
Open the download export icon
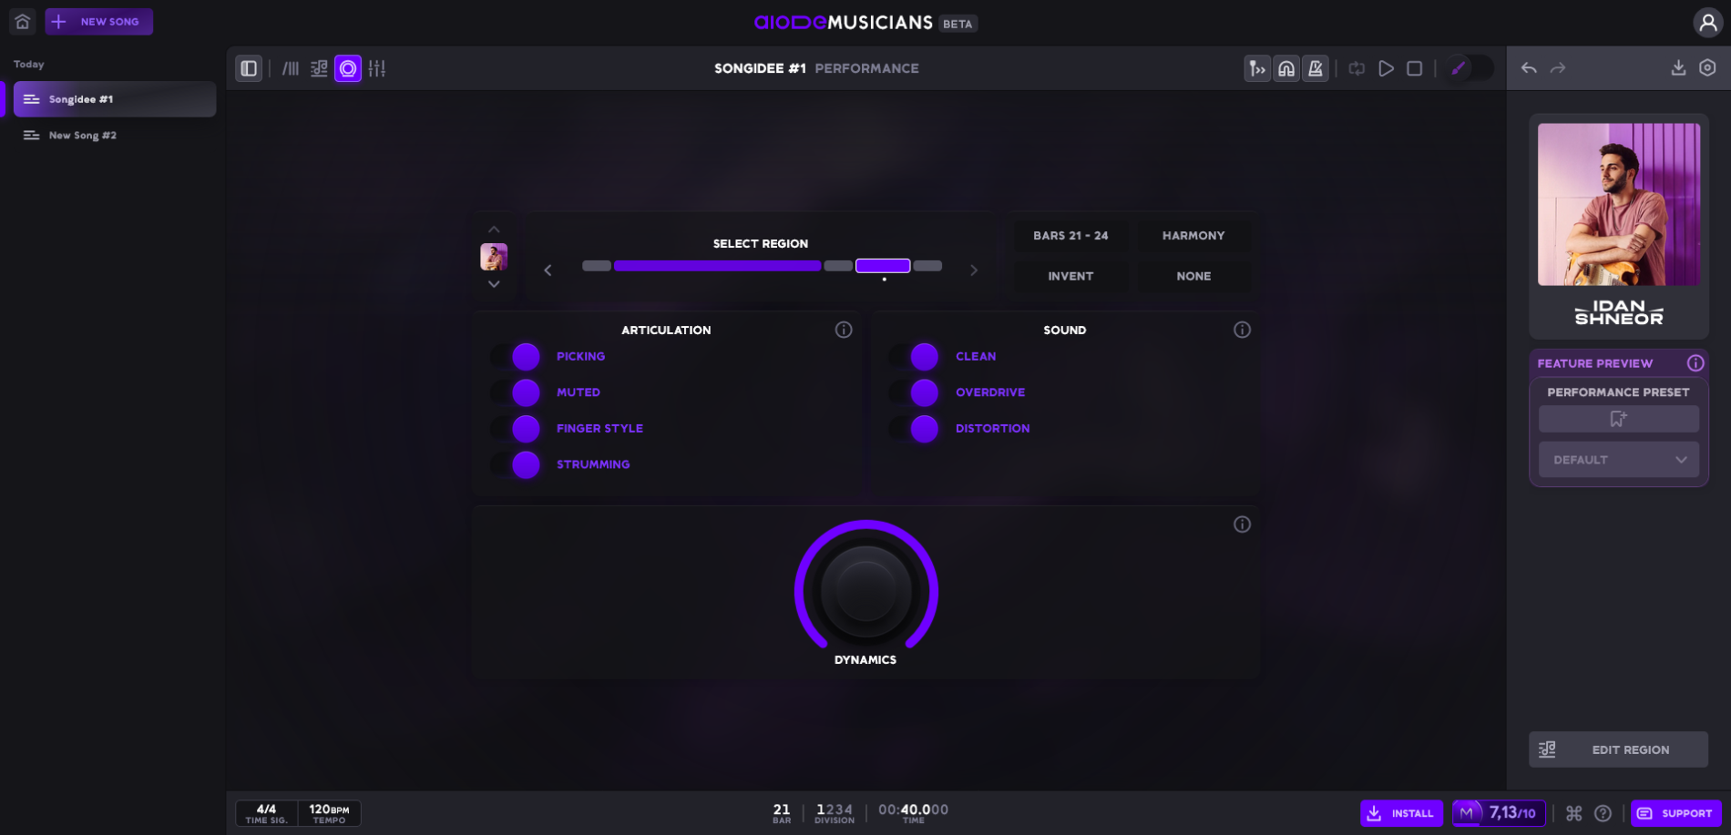tap(1678, 68)
